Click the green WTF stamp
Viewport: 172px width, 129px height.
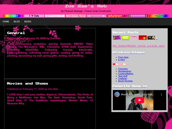pyautogui.click(x=125, y=38)
